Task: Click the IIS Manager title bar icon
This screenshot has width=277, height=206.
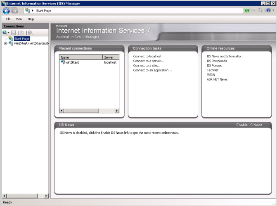Action: 4,3
